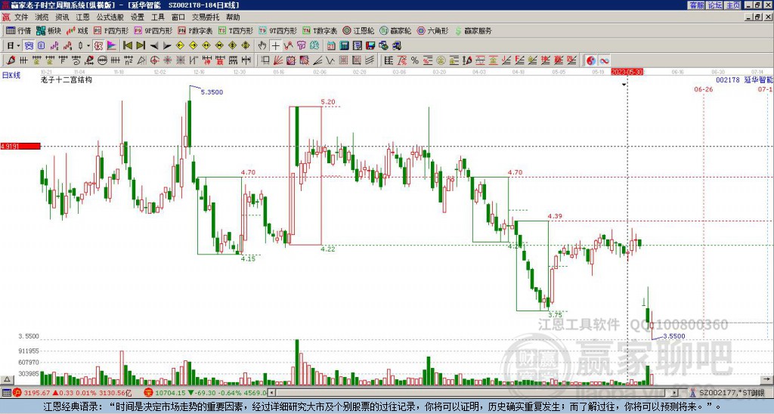This screenshot has height=414, width=774.
Task: Step forward with black right triangle
Action: point(167,46)
